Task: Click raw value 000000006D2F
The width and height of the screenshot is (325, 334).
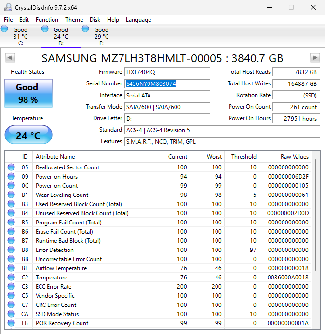Action: 288,177
